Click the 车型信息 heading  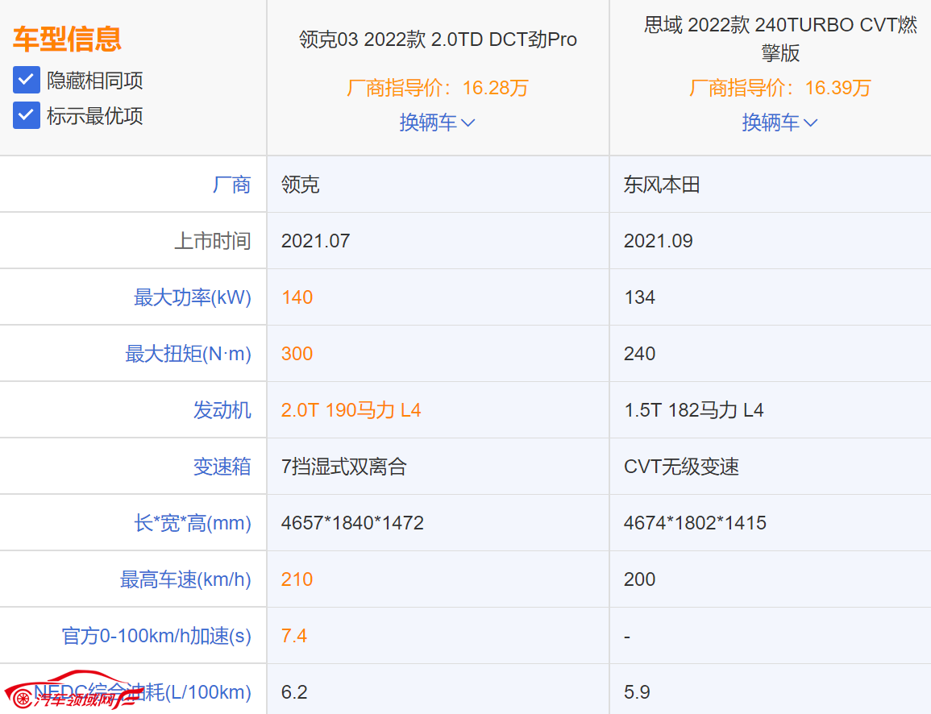[67, 39]
